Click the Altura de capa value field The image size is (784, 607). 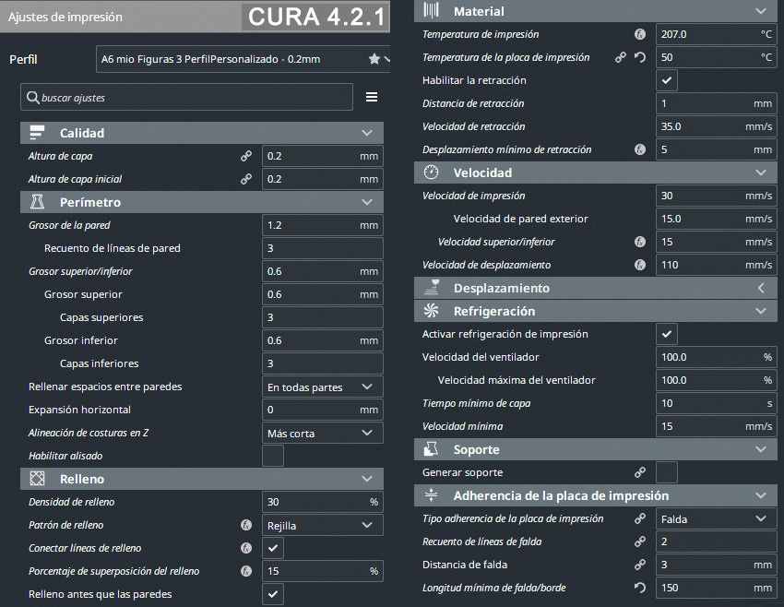pos(323,156)
